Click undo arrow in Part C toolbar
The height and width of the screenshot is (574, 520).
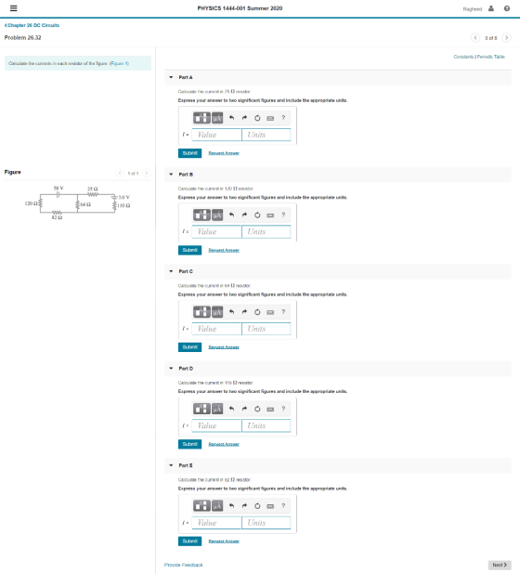pyautogui.click(x=231, y=312)
